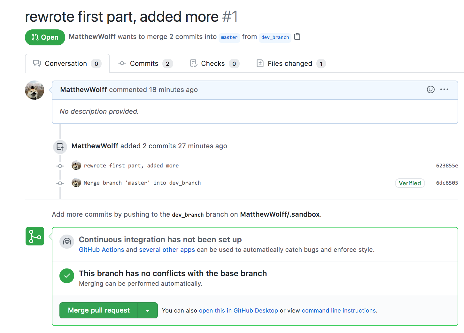The height and width of the screenshot is (333, 464).
Task: Switch to the Commits tab
Action: [x=144, y=64]
